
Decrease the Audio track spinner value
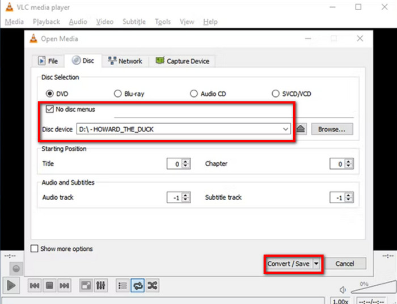coord(185,200)
